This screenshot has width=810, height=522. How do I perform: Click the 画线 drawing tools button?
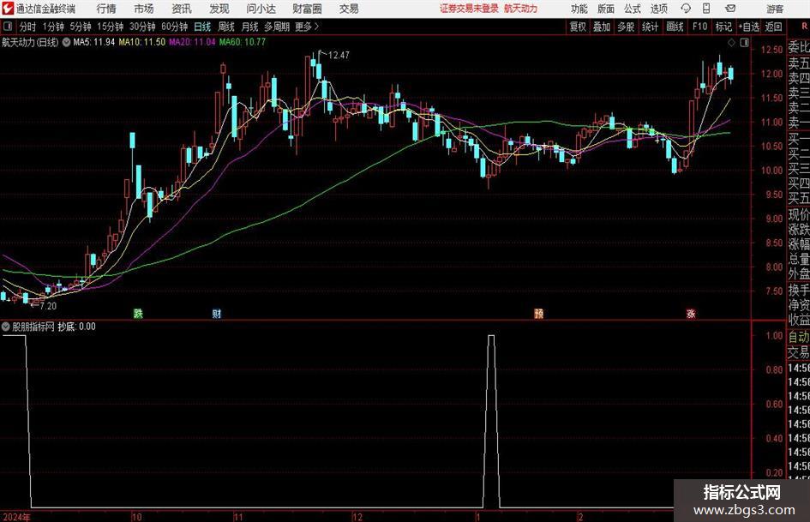pos(675,27)
